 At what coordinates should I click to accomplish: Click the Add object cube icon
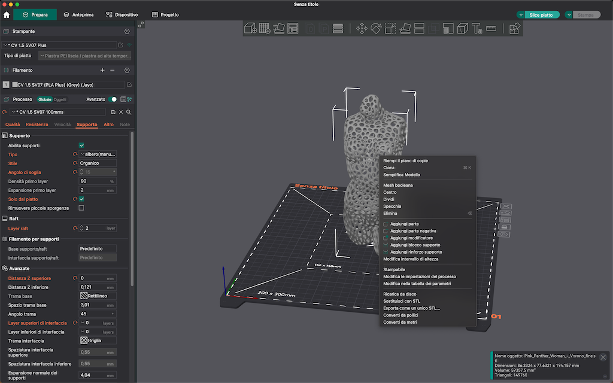click(x=250, y=29)
